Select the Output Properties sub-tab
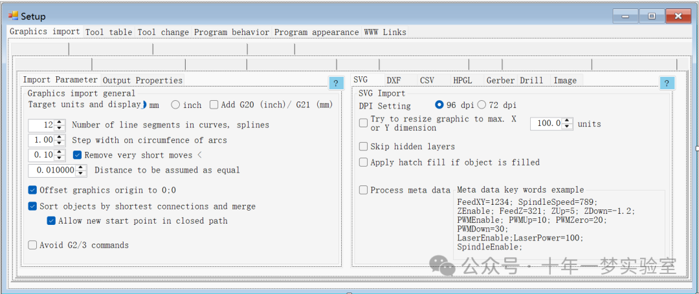Screen dimensions: 699x294 (x=142, y=80)
